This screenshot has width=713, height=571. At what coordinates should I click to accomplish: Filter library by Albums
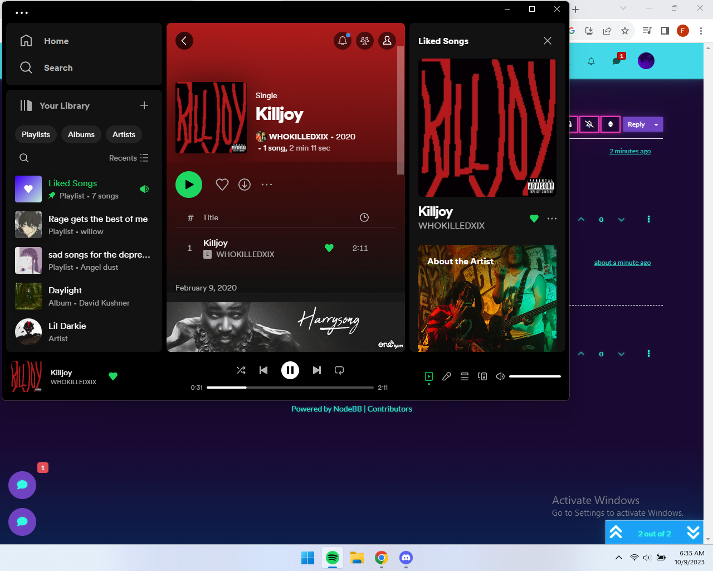click(81, 134)
